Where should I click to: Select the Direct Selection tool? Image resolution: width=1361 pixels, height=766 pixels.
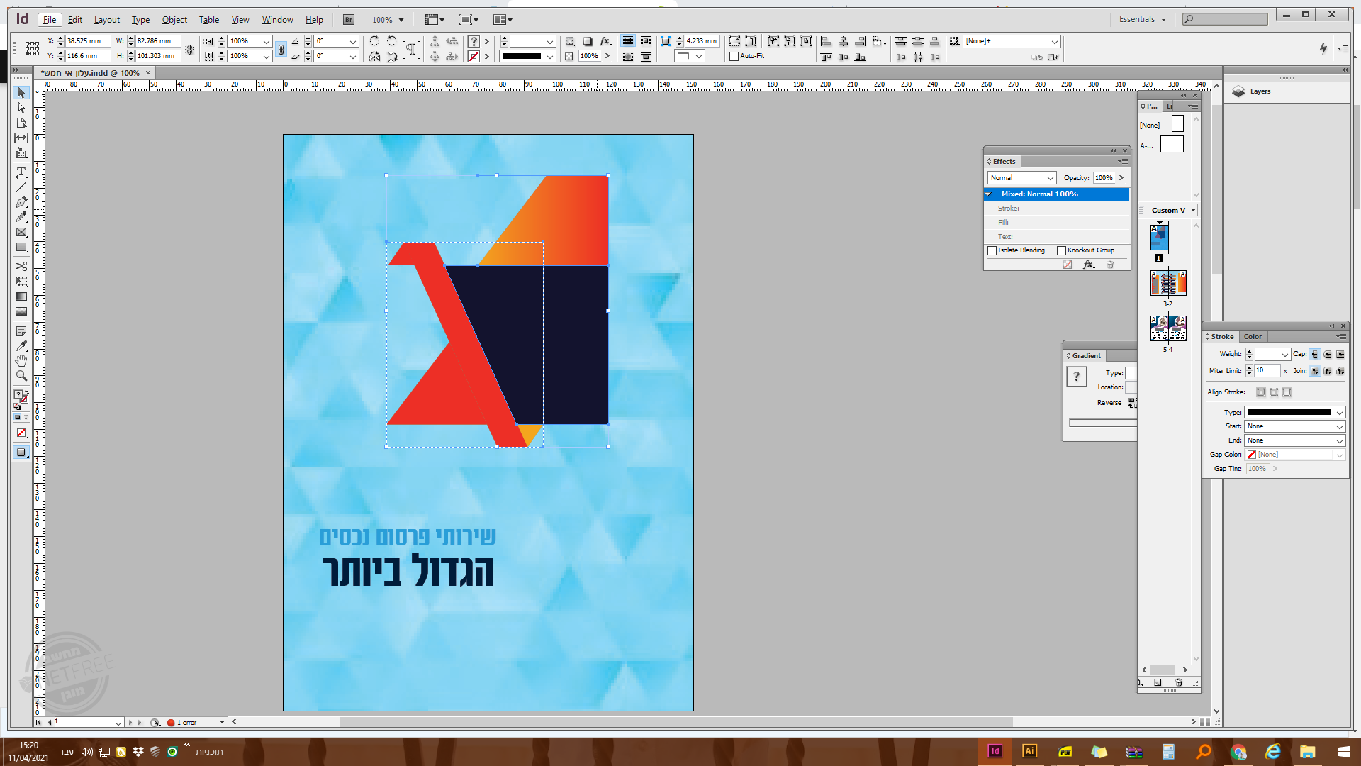coord(21,108)
